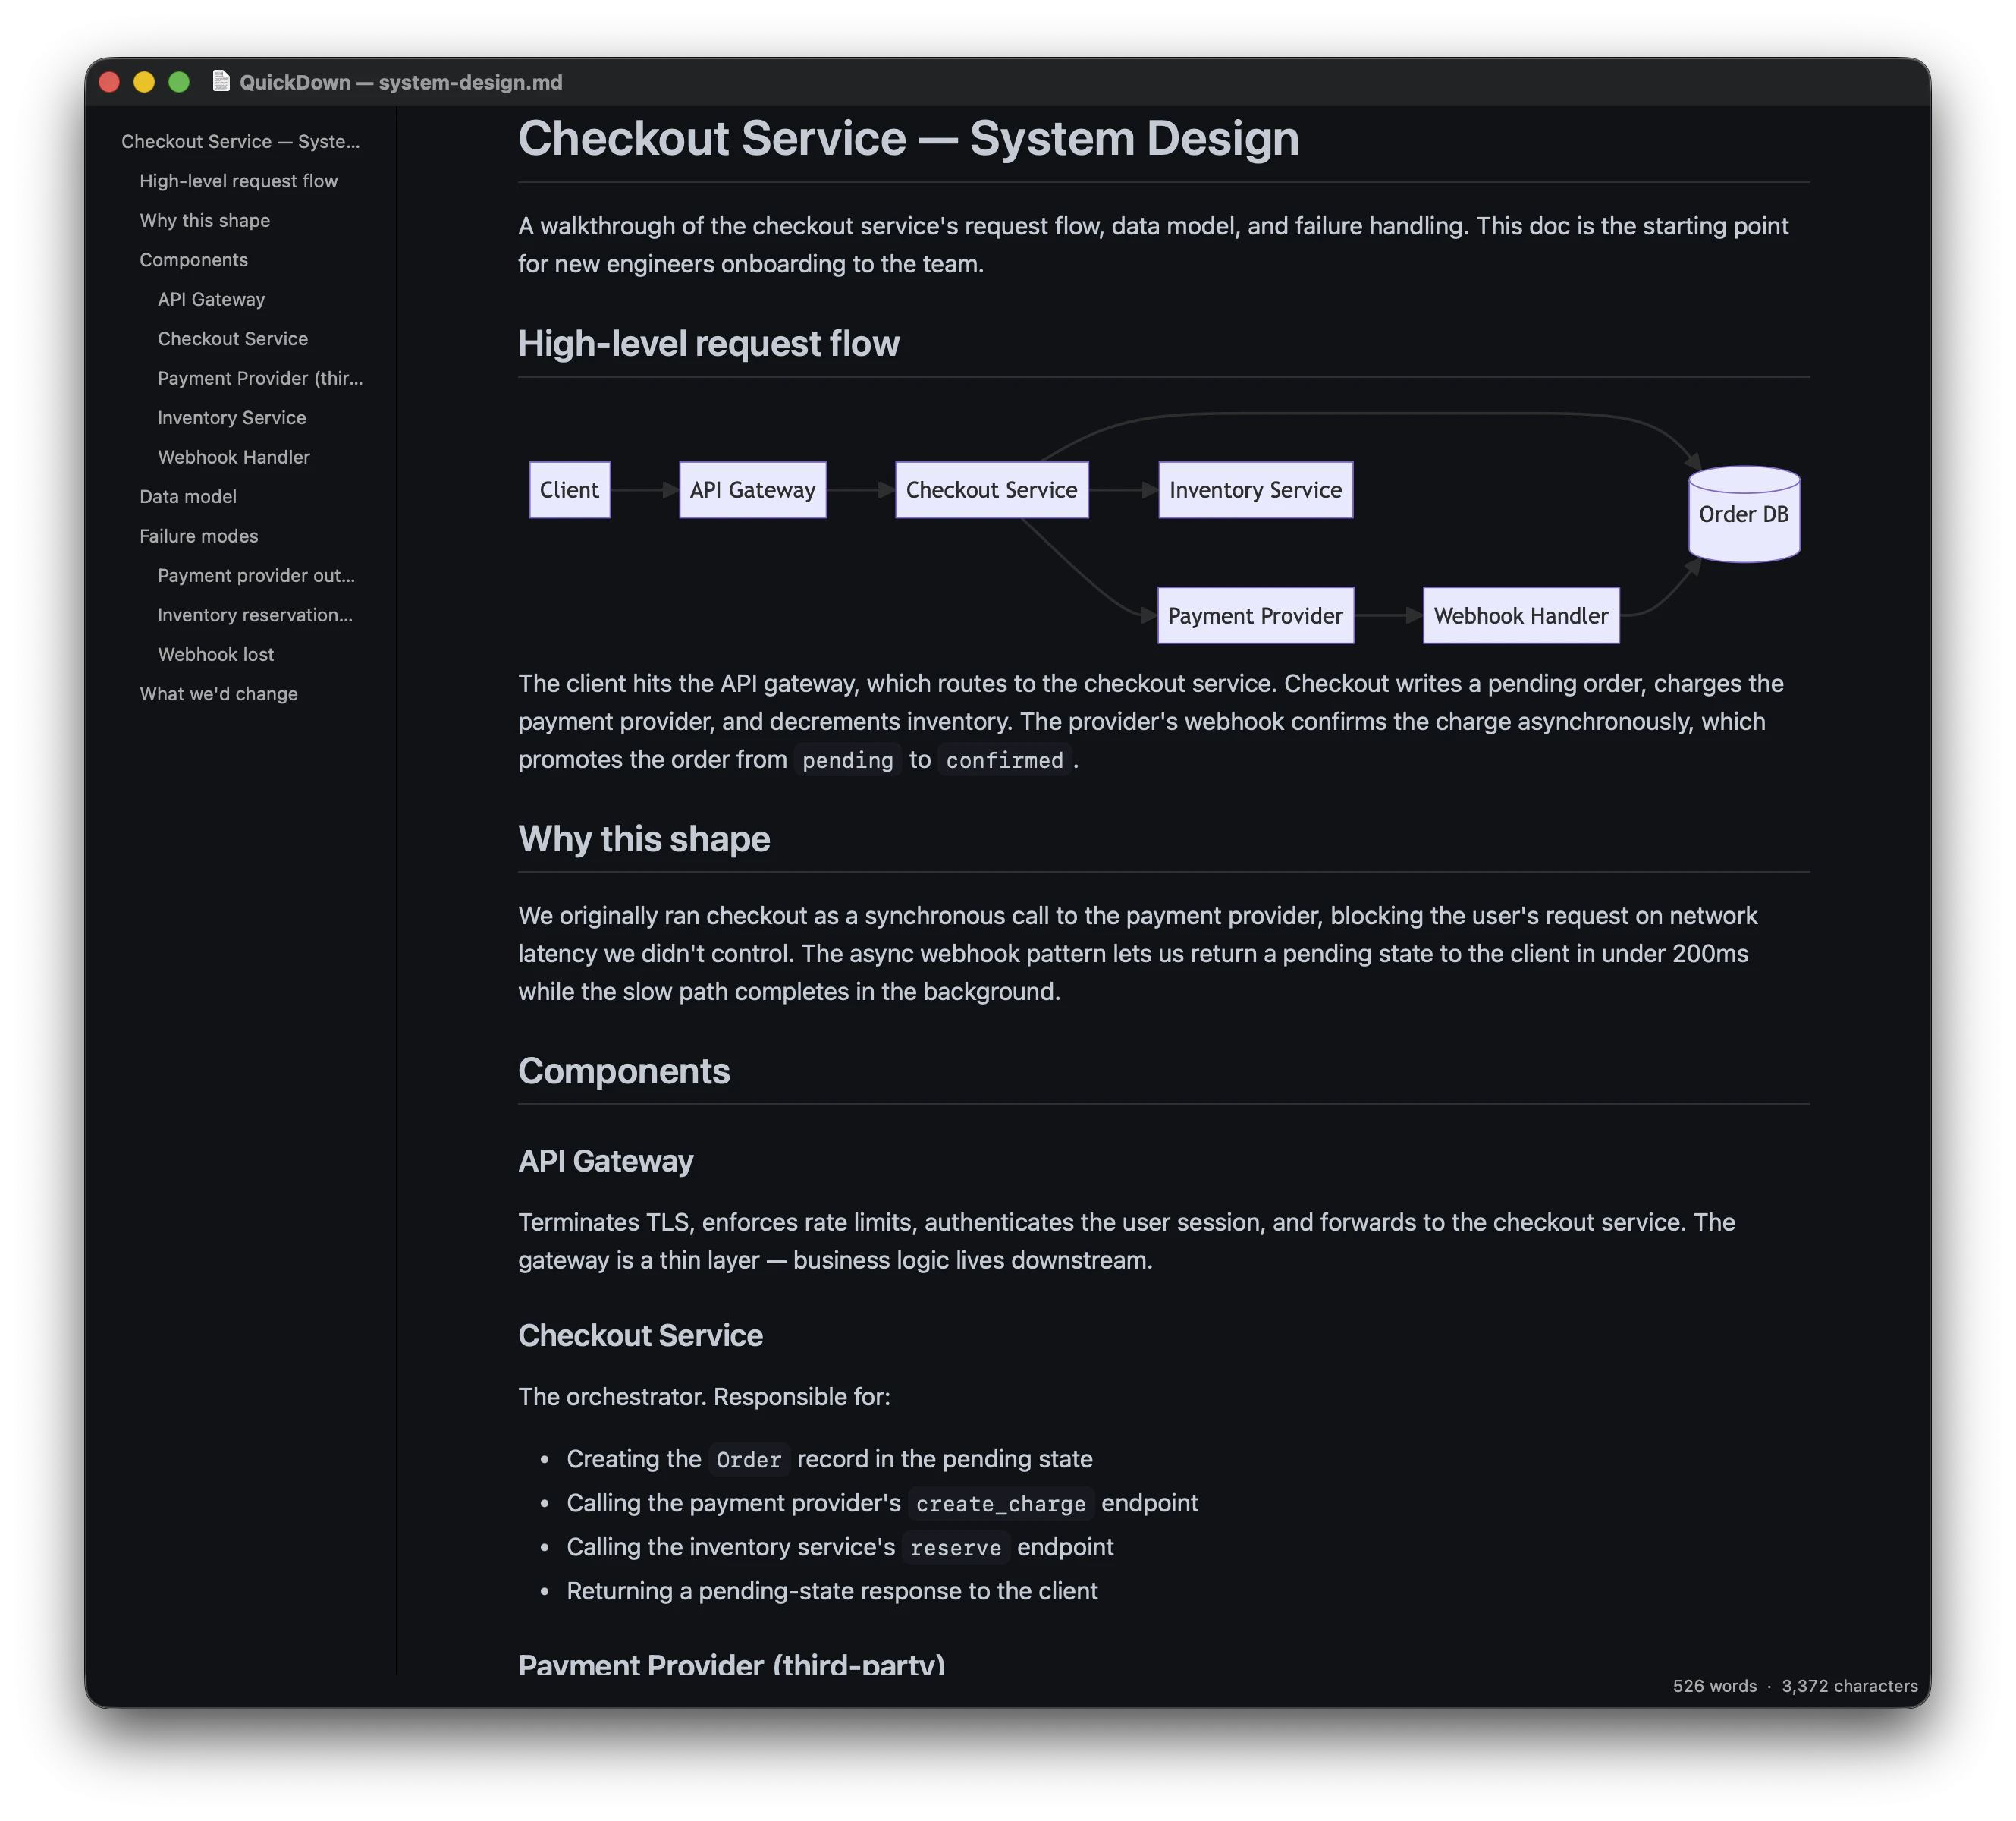
Task: Select Webhook lost in the outline
Action: click(x=215, y=656)
